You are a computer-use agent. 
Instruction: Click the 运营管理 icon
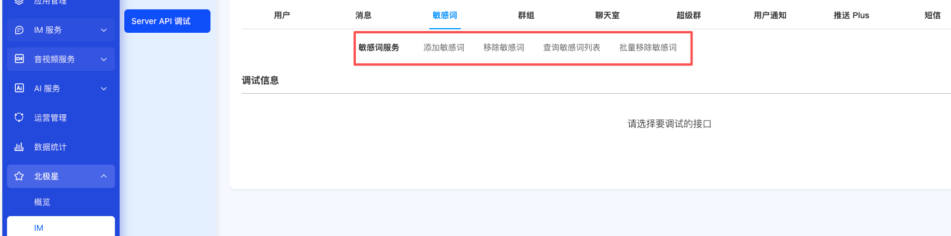(x=19, y=118)
